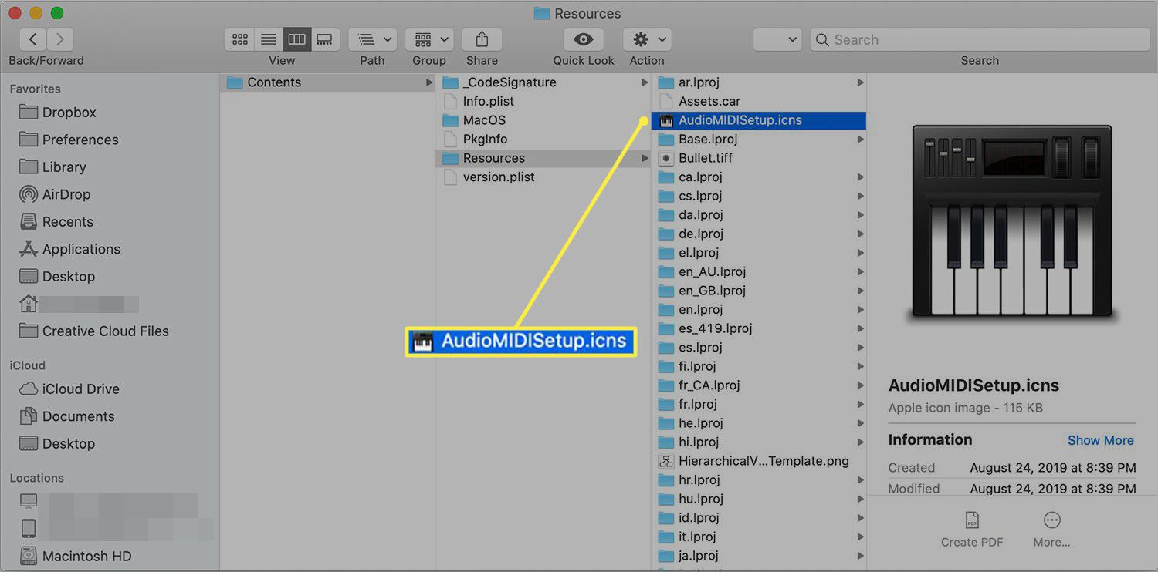Click the Quick Look eye button
1158x572 pixels.
[584, 39]
